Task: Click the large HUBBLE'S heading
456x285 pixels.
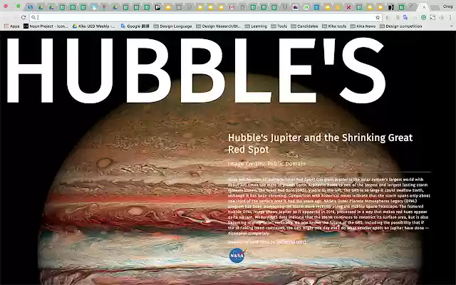Action: [197, 71]
